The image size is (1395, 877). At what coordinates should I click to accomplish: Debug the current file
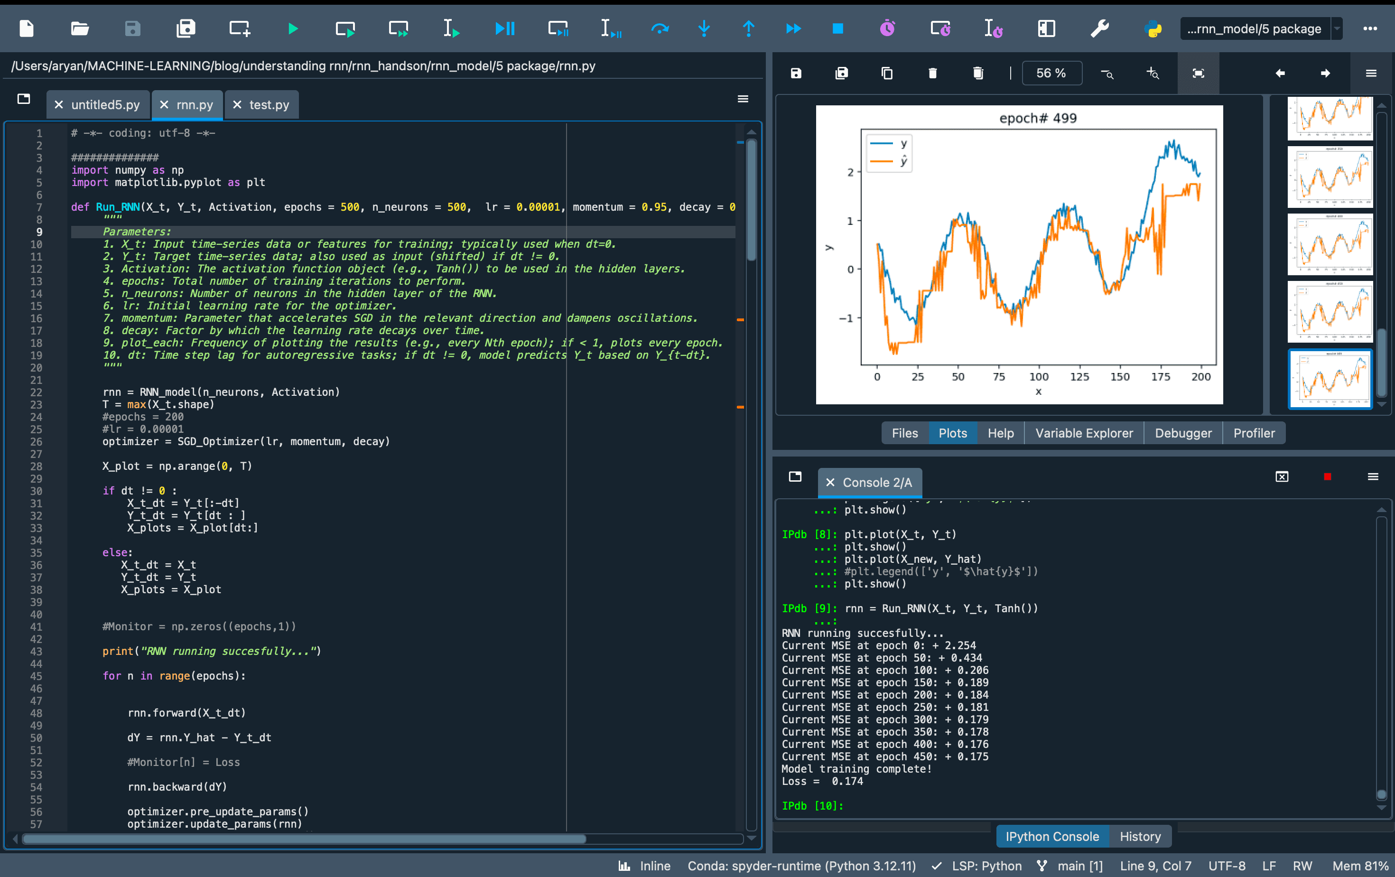tap(504, 28)
